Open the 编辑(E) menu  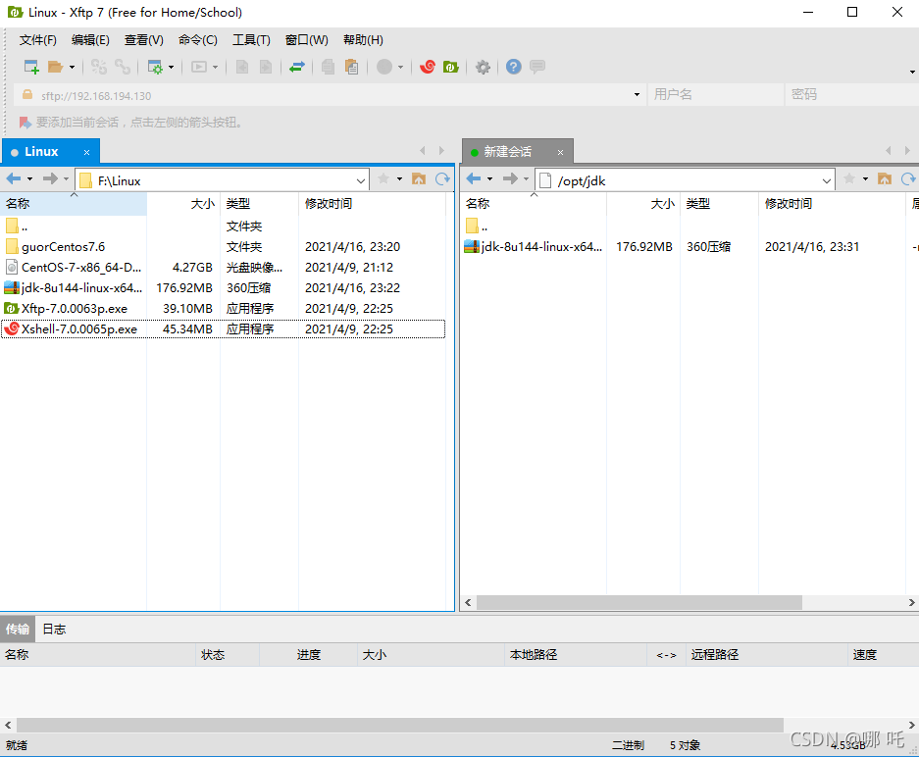pos(90,40)
